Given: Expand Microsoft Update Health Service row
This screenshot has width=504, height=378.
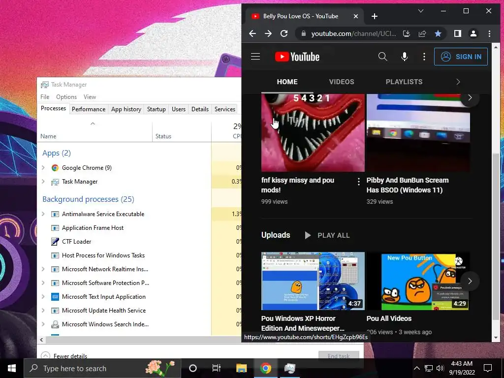Looking at the screenshot, I should (43, 311).
